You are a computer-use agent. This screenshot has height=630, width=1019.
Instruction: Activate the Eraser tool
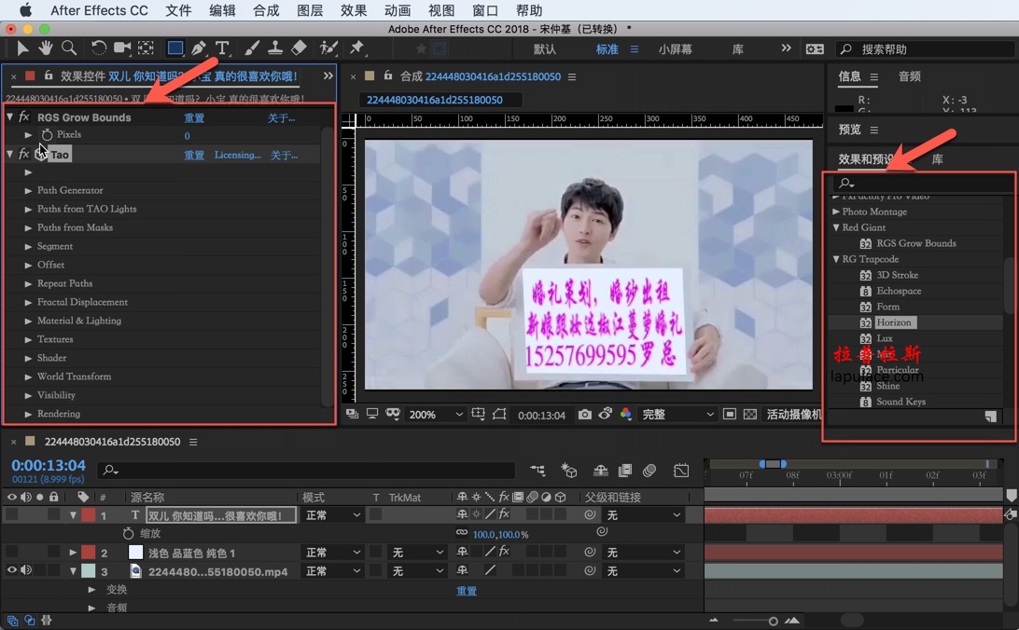pos(299,48)
